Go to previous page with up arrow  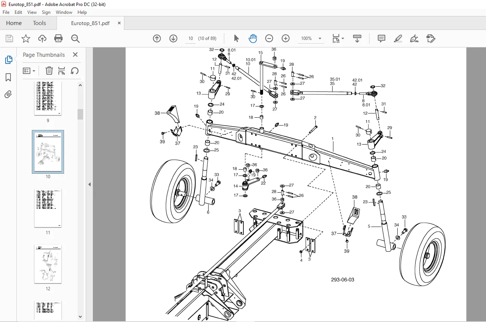157,38
